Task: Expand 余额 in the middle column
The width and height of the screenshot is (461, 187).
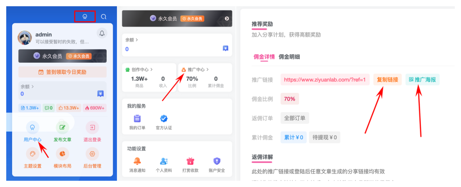Action: tap(132, 40)
